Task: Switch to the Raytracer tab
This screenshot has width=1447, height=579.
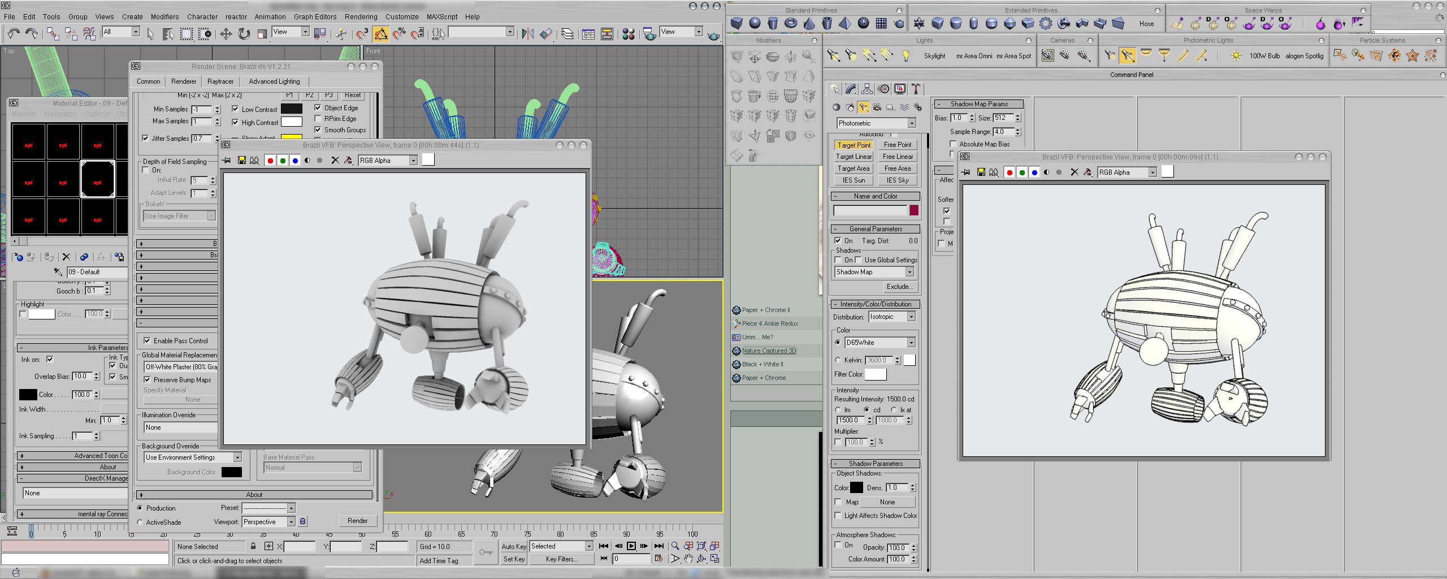Action: 220,81
